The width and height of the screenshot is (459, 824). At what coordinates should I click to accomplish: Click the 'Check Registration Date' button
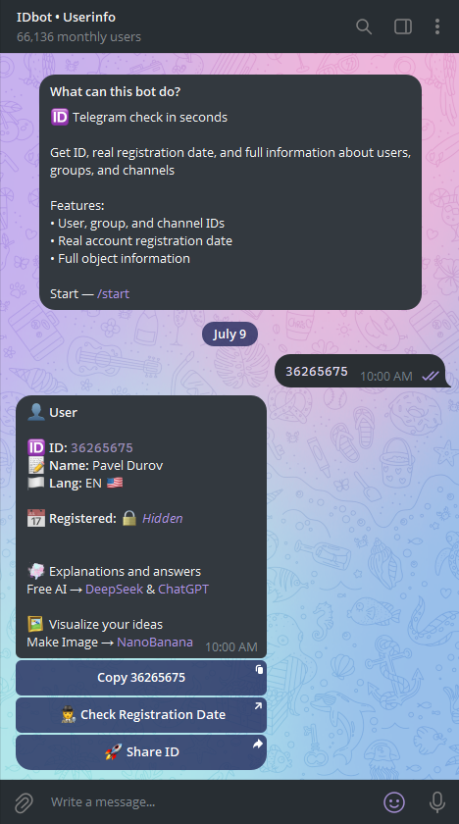pyautogui.click(x=141, y=715)
